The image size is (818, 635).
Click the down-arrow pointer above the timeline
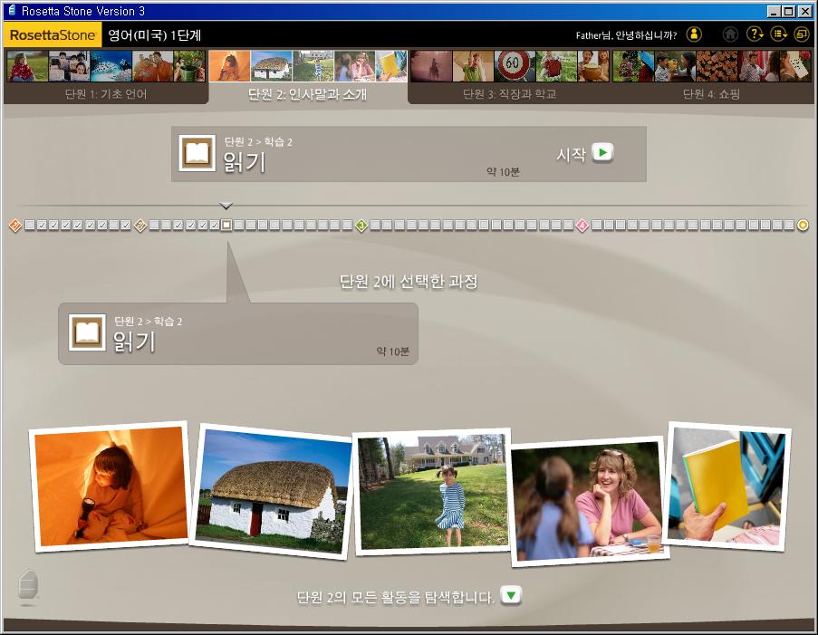pyautogui.click(x=226, y=206)
